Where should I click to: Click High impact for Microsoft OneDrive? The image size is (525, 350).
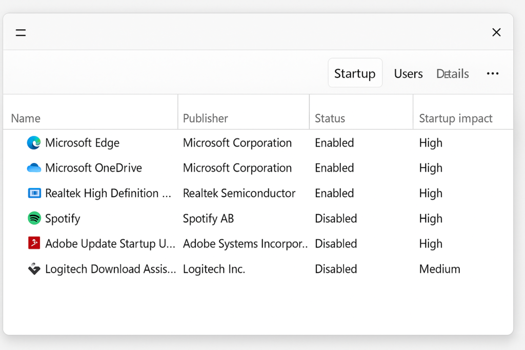tap(431, 168)
